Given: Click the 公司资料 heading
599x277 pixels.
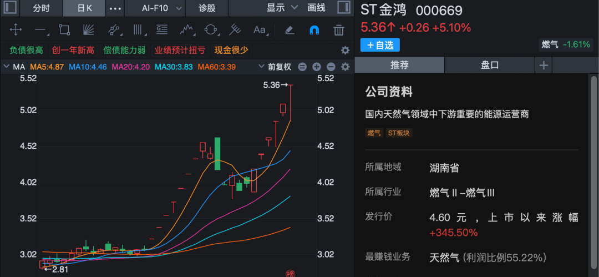Looking at the screenshot, I should point(388,92).
